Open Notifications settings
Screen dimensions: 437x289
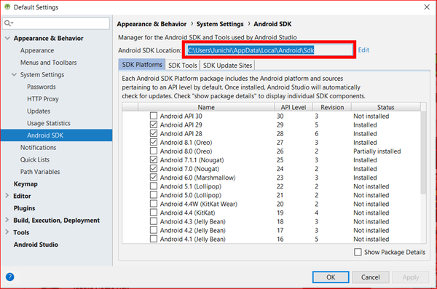[38, 148]
